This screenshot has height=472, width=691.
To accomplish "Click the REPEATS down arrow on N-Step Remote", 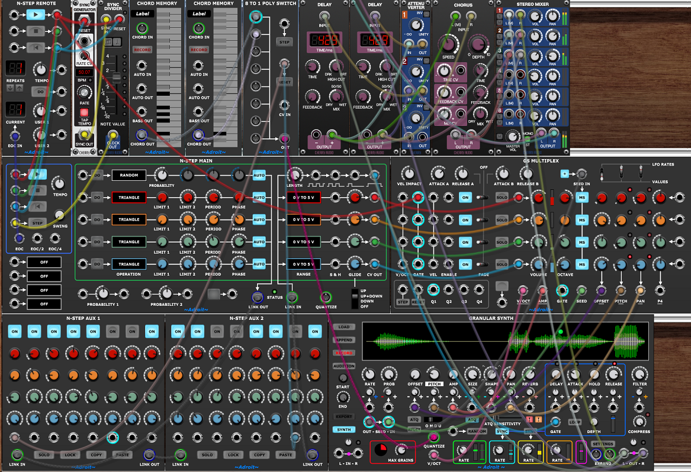I will tap(10, 88).
